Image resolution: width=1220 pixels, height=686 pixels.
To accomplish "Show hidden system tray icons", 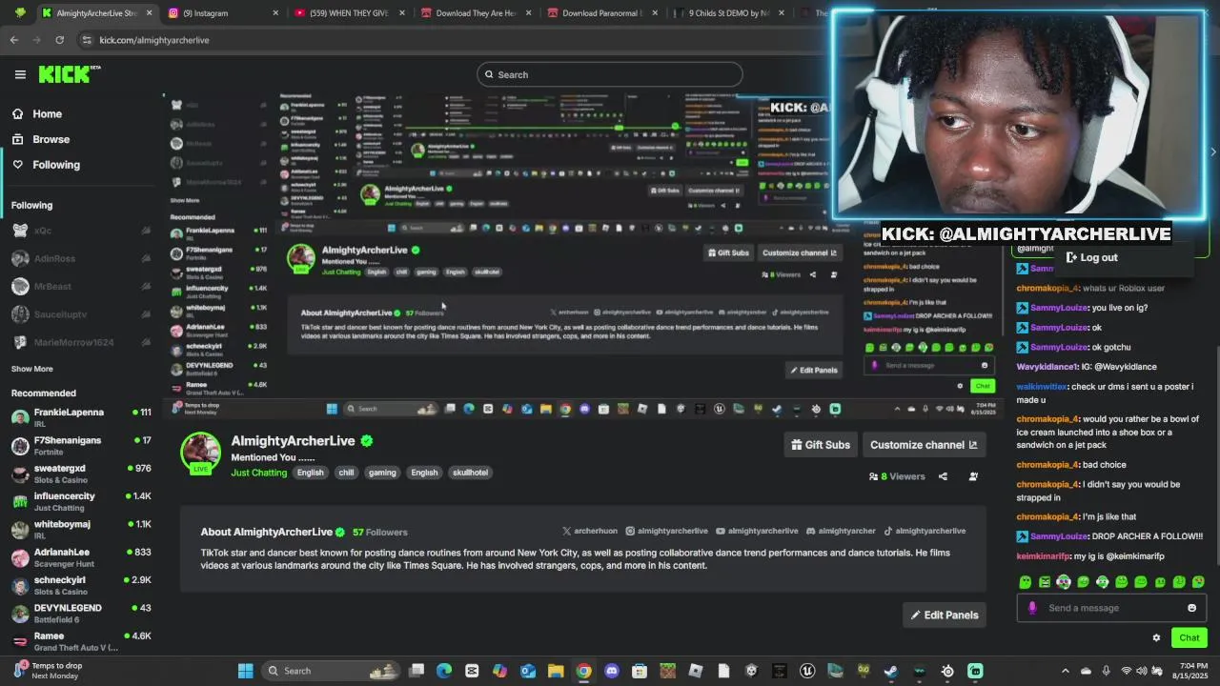I will tap(1066, 671).
